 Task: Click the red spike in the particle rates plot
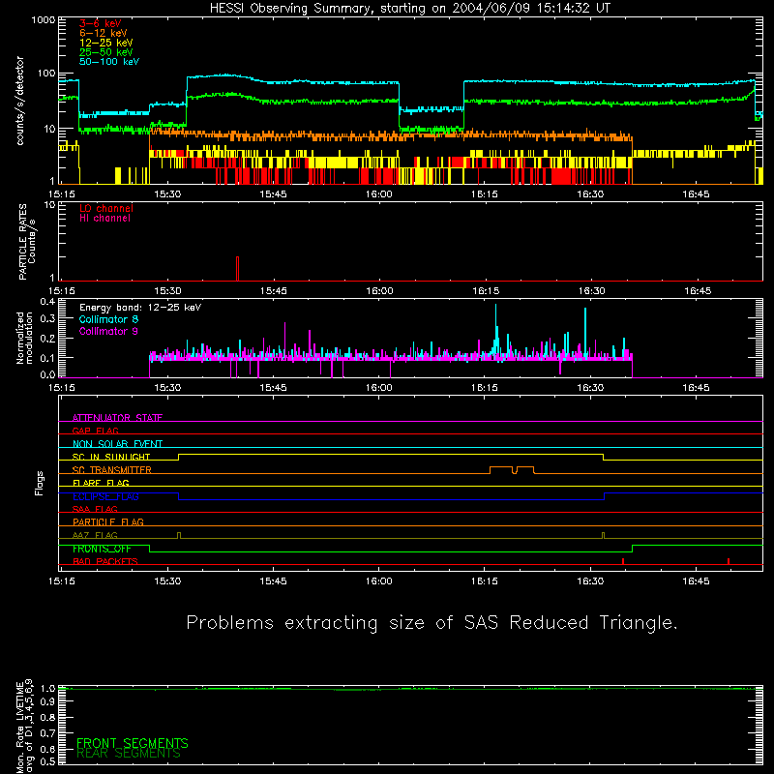click(x=237, y=269)
